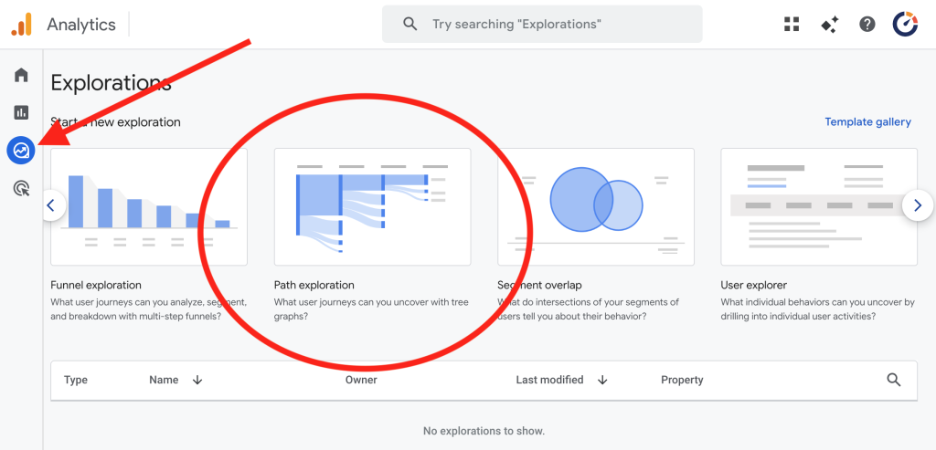Screen dimensions: 936x450
Task: Click the Property column header
Action: click(x=682, y=380)
